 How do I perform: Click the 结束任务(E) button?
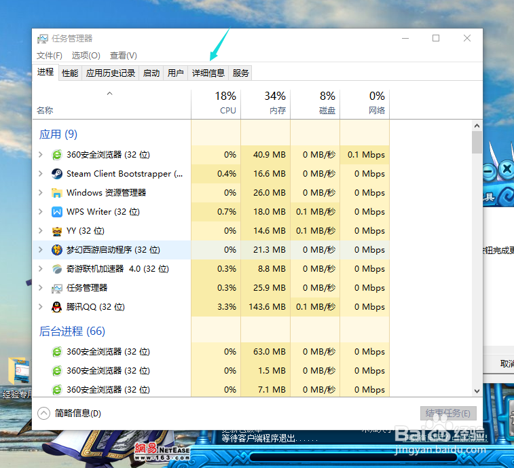point(448,413)
